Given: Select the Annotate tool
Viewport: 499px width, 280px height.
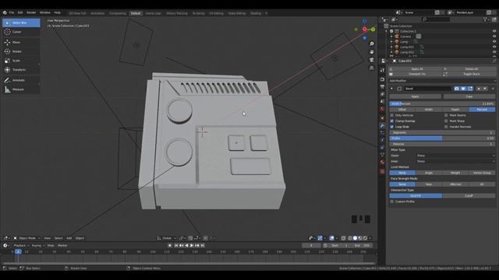Looking at the screenshot, I should point(21,80).
